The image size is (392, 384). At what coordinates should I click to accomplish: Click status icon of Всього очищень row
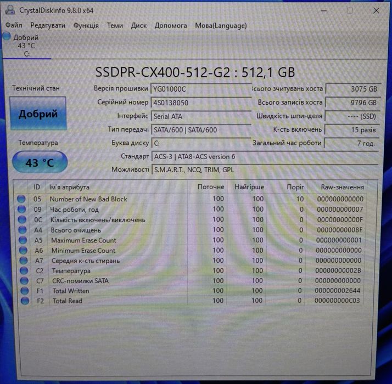tap(23, 230)
